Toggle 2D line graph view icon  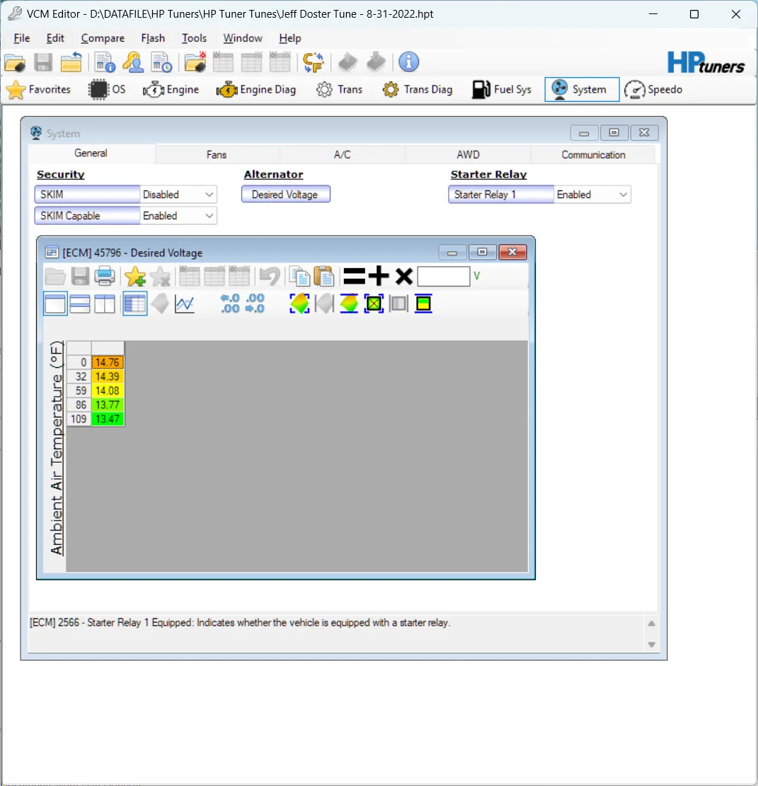[185, 304]
